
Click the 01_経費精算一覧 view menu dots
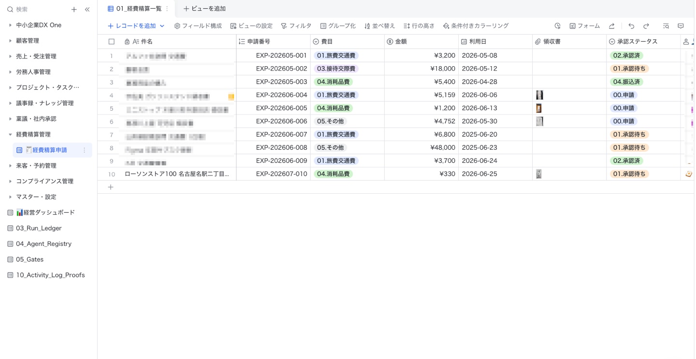pyautogui.click(x=167, y=9)
